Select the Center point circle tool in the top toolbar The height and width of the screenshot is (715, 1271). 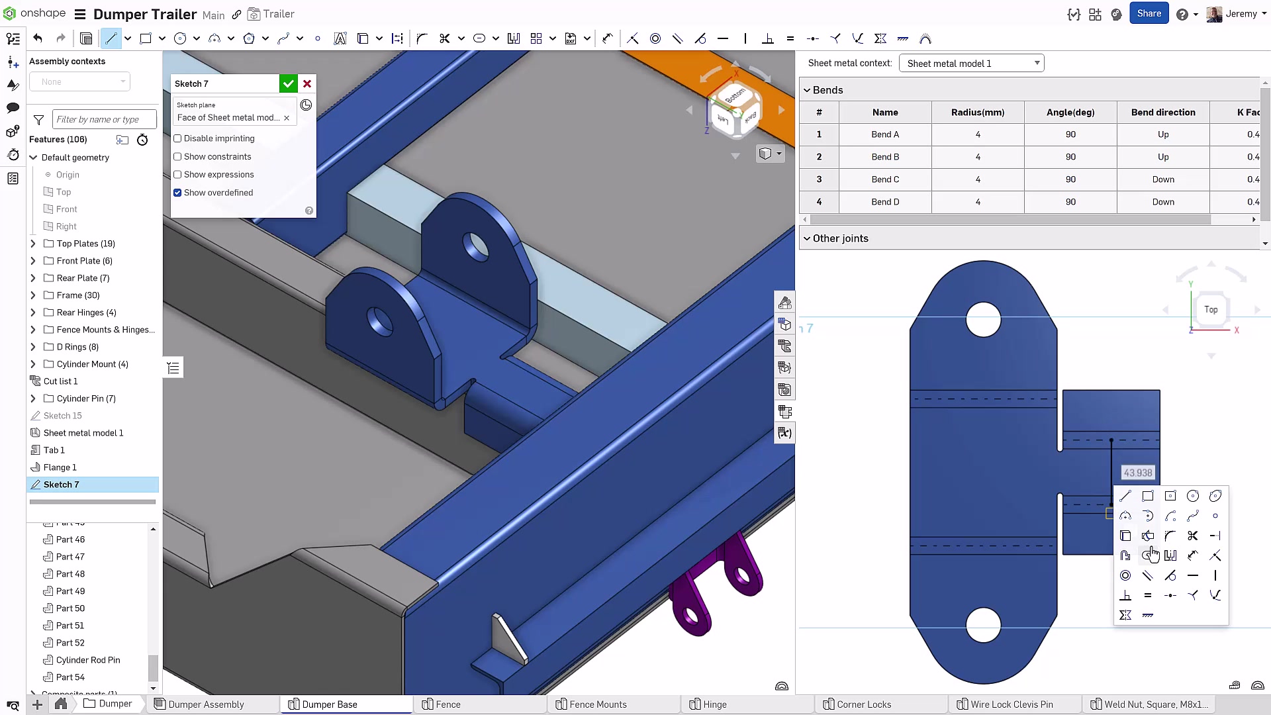point(180,38)
